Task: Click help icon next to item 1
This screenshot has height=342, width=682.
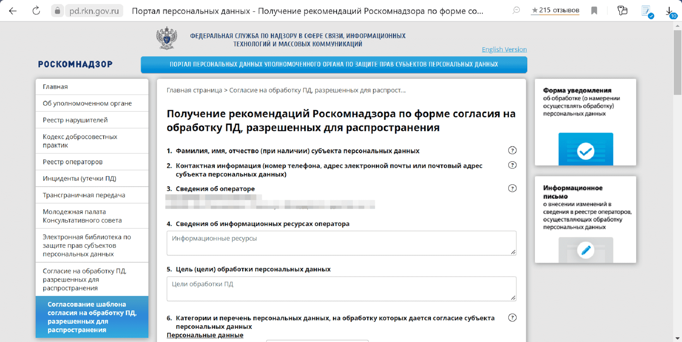Action: coord(512,150)
